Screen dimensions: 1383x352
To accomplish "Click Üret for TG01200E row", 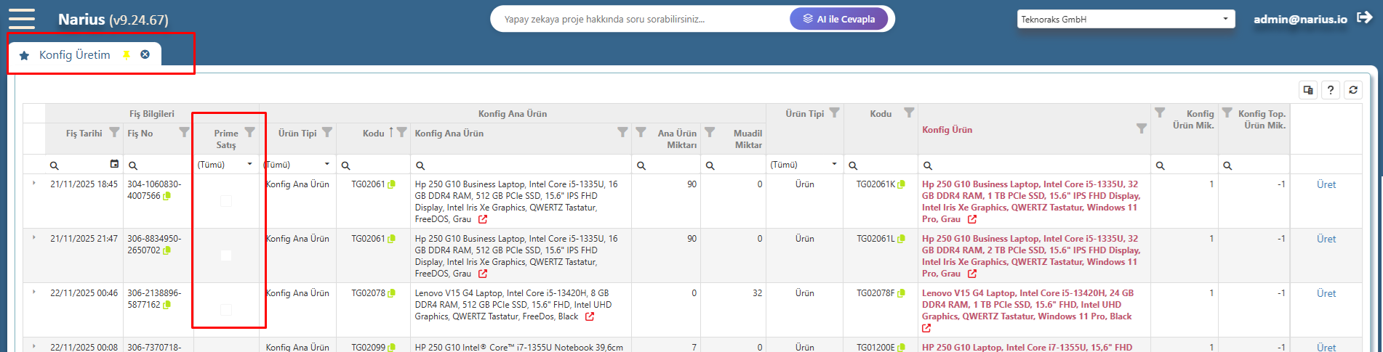I will [1326, 347].
